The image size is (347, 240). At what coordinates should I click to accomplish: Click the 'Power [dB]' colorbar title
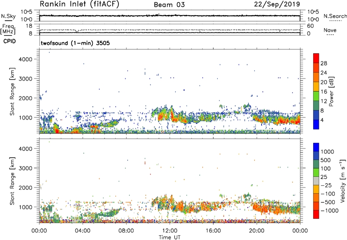tap(331, 92)
